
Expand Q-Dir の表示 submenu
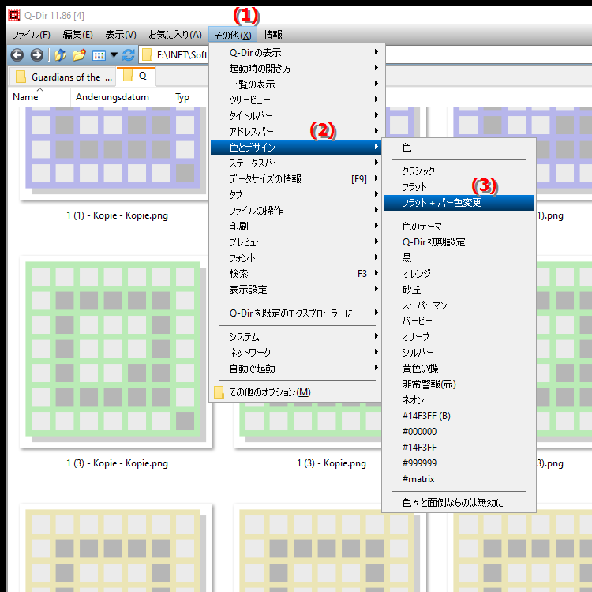[296, 52]
